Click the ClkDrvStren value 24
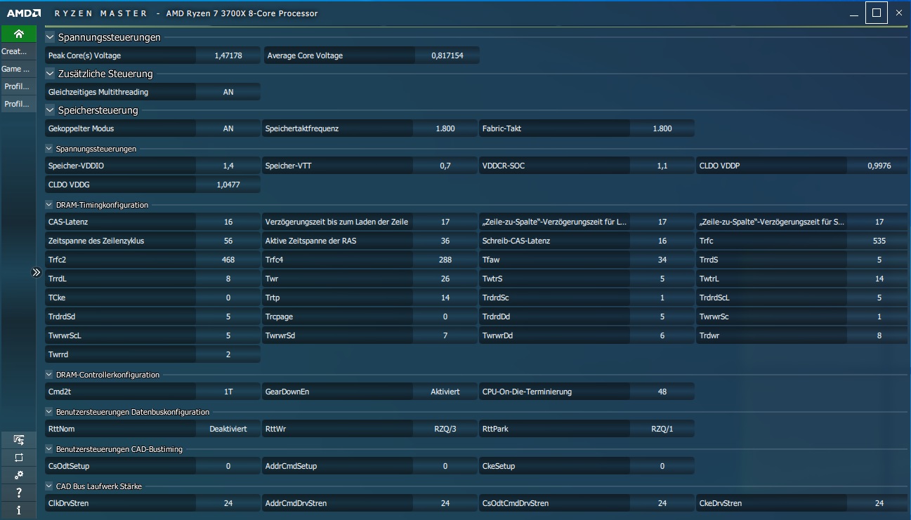This screenshot has height=520, width=911. (x=228, y=503)
